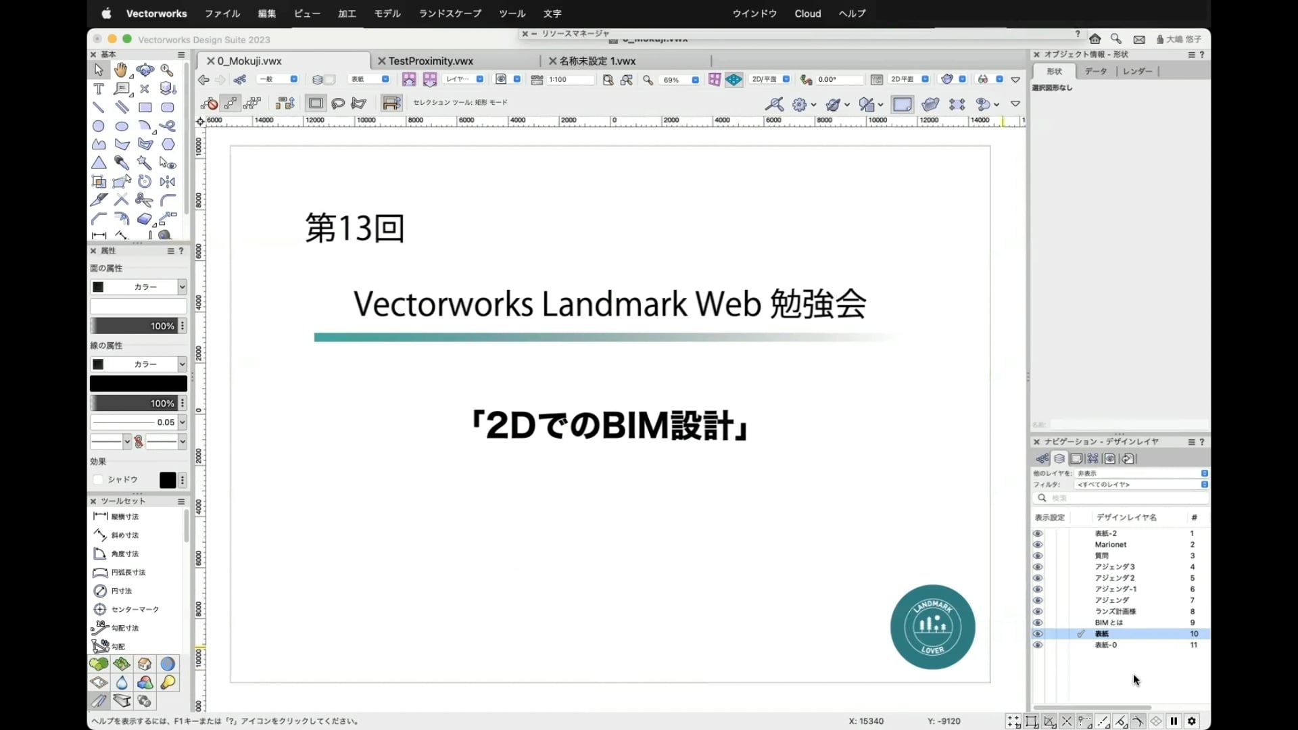Select the lasso selection mode
1298x730 pixels.
338,103
